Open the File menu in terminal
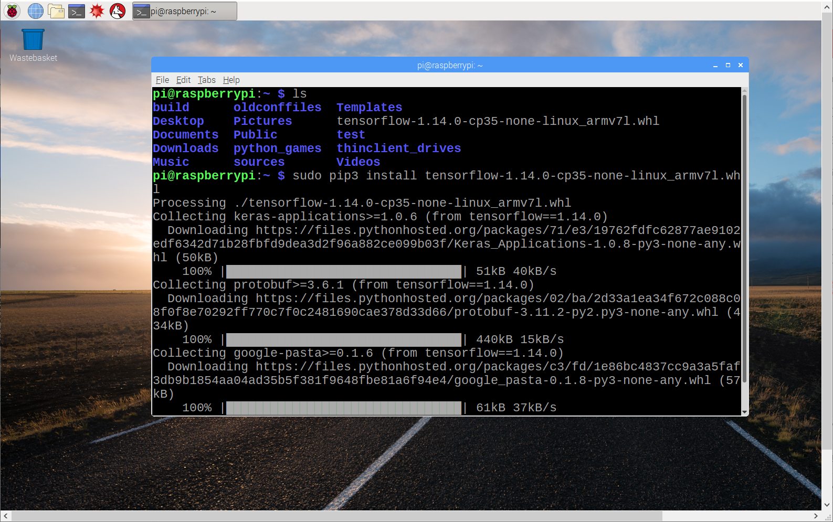The image size is (833, 522). [x=162, y=80]
